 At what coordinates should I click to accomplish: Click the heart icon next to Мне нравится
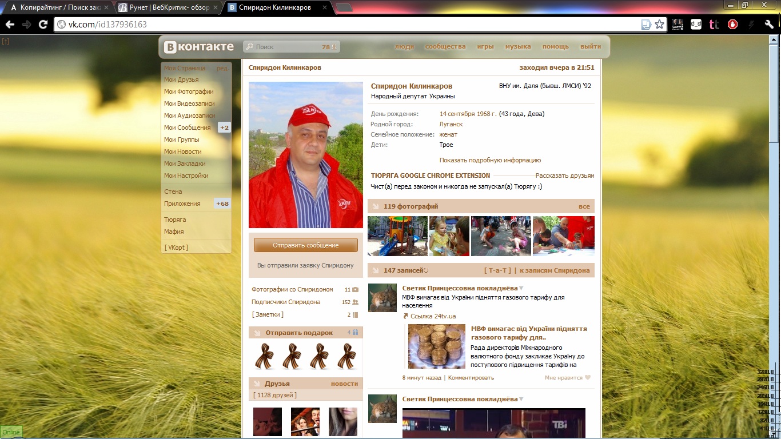(588, 377)
